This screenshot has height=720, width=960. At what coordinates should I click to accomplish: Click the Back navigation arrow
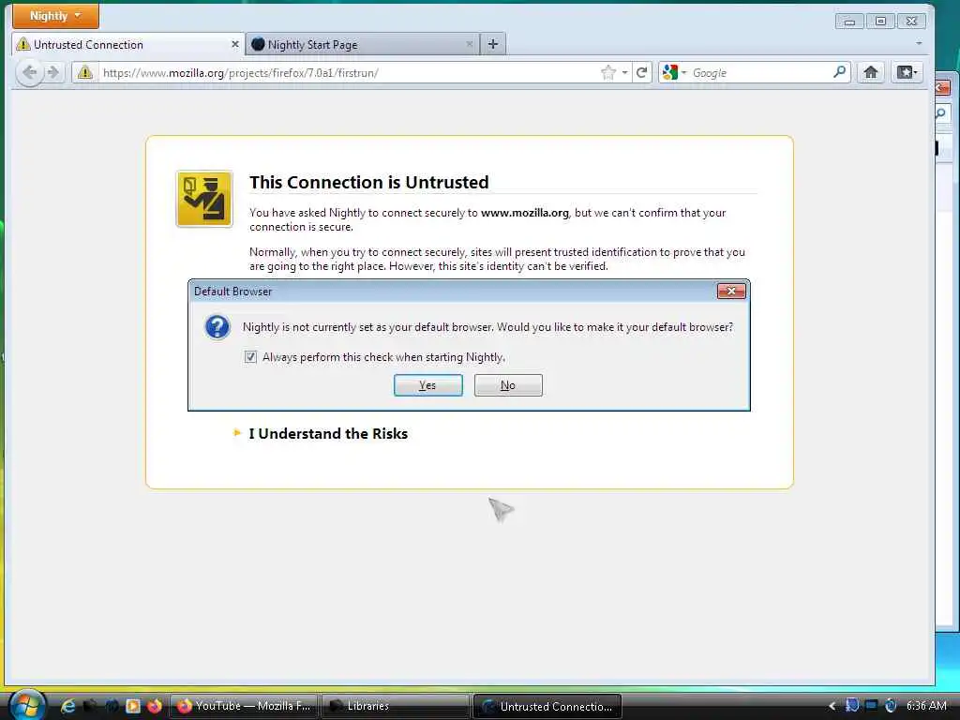29,73
